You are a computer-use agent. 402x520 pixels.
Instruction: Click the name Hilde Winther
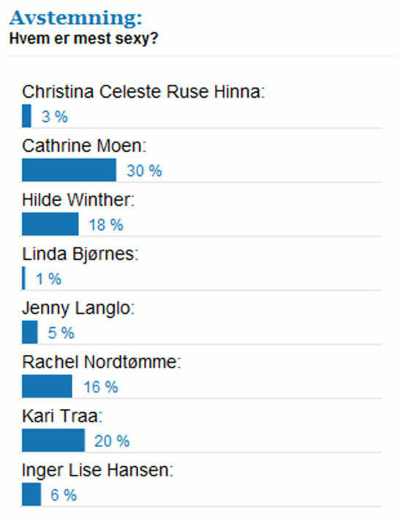(78, 200)
